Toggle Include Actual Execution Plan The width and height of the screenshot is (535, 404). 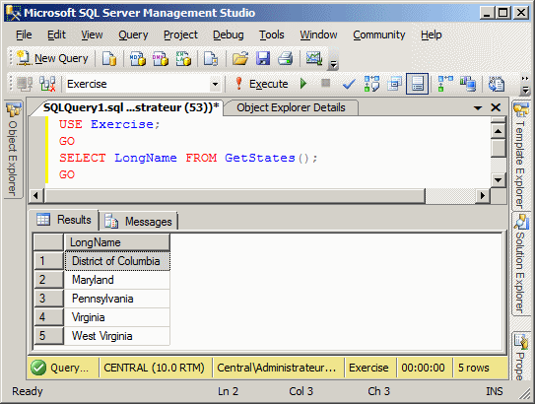(x=445, y=84)
